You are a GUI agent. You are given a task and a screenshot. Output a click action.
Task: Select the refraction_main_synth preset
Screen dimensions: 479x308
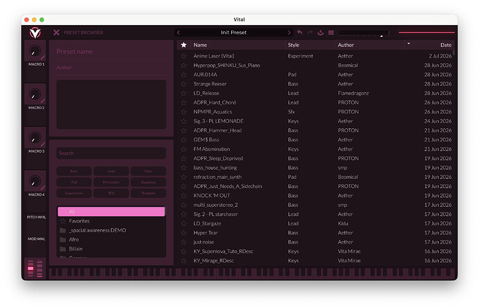pos(316,177)
